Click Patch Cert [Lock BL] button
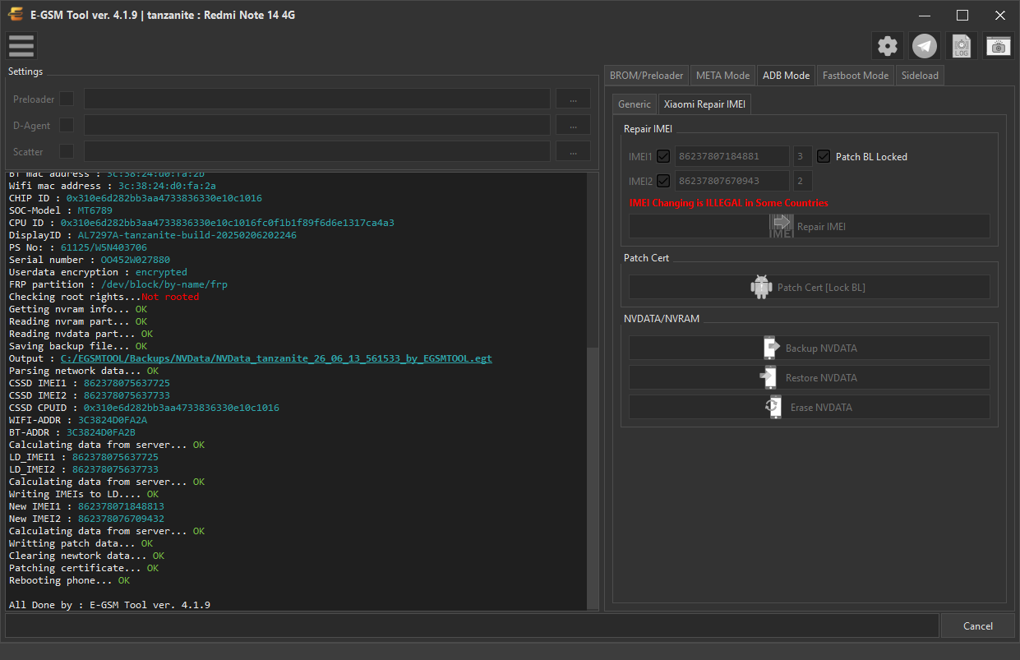 point(810,287)
